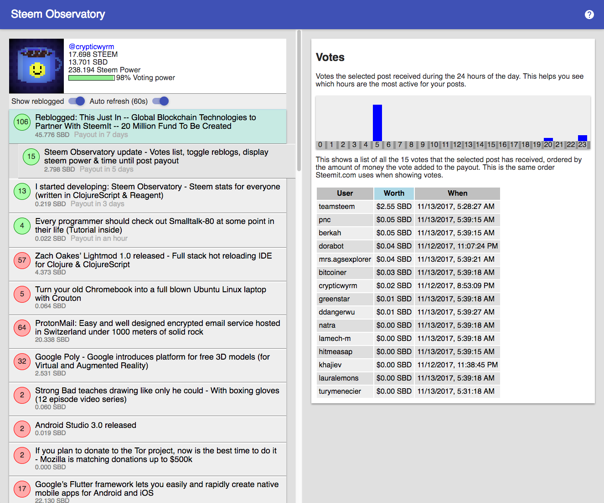The width and height of the screenshot is (604, 503).
Task: Click the Votes section heading
Action: (x=330, y=57)
